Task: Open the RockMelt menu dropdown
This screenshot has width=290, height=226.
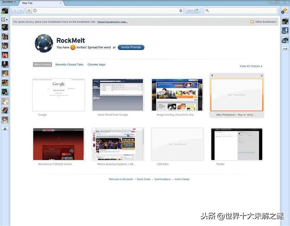Action: click(x=9, y=2)
